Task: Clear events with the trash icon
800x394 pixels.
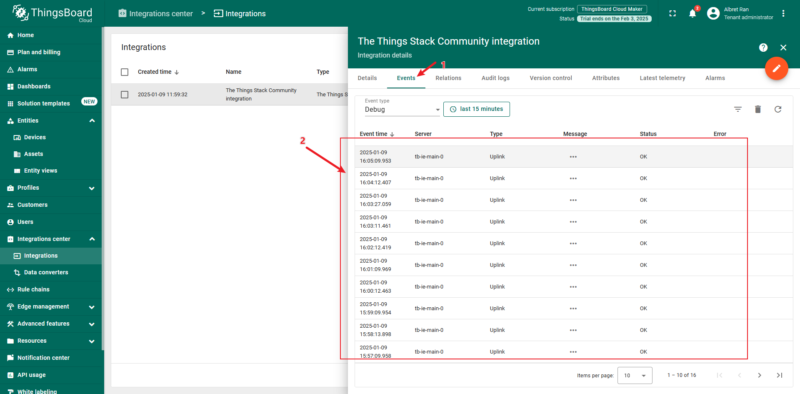Action: click(758, 109)
